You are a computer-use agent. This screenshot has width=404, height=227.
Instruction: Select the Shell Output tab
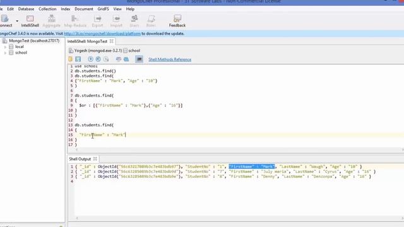(80, 159)
